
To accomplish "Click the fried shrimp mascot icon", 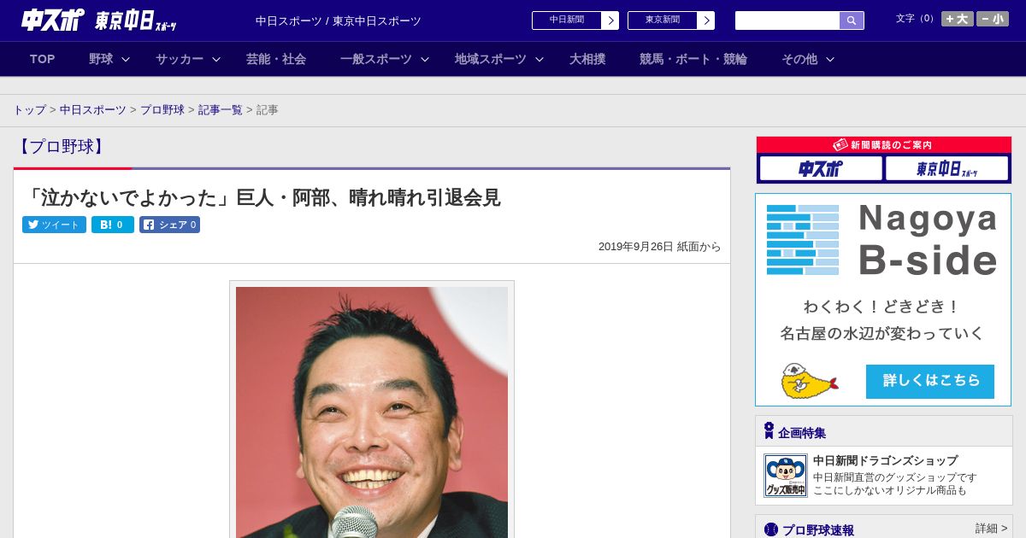I will click(x=809, y=381).
